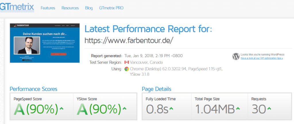The height and width of the screenshot is (124, 294).
Task: Click the Test Server Region label
Action: (106, 62)
